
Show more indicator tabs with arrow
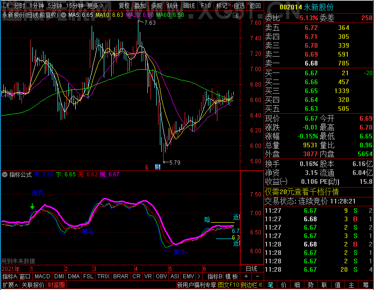[x=199, y=276]
